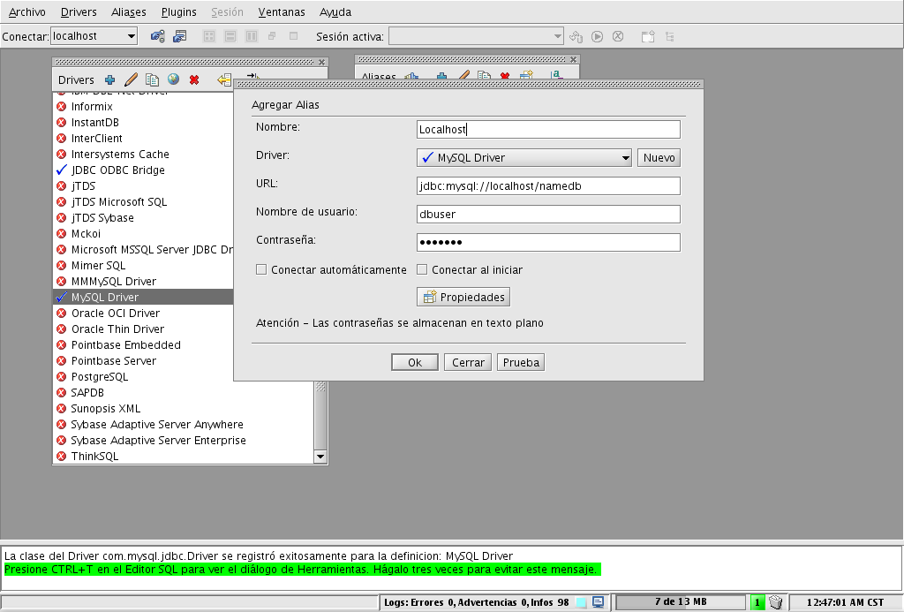Click the tile windows toolbar icon
904x612 pixels.
pos(209,36)
